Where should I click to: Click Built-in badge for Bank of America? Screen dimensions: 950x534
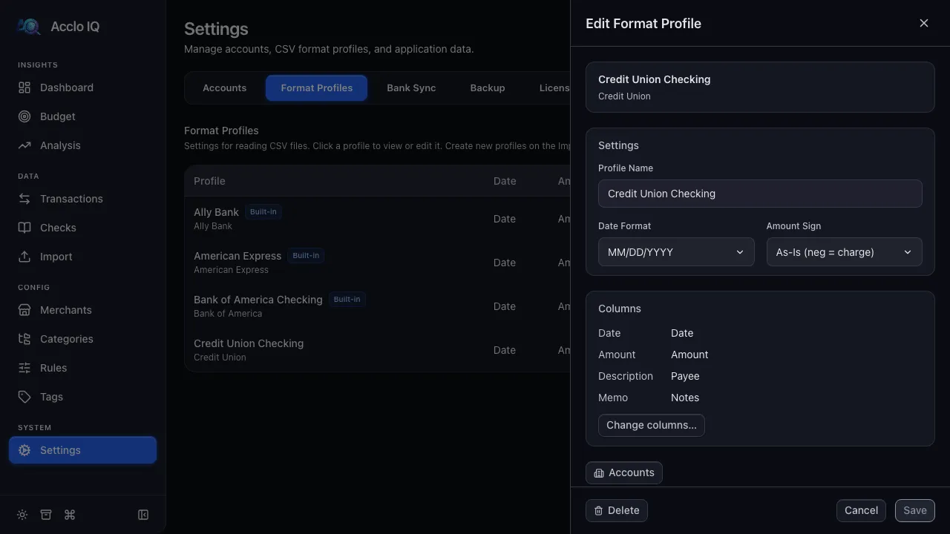(x=347, y=300)
